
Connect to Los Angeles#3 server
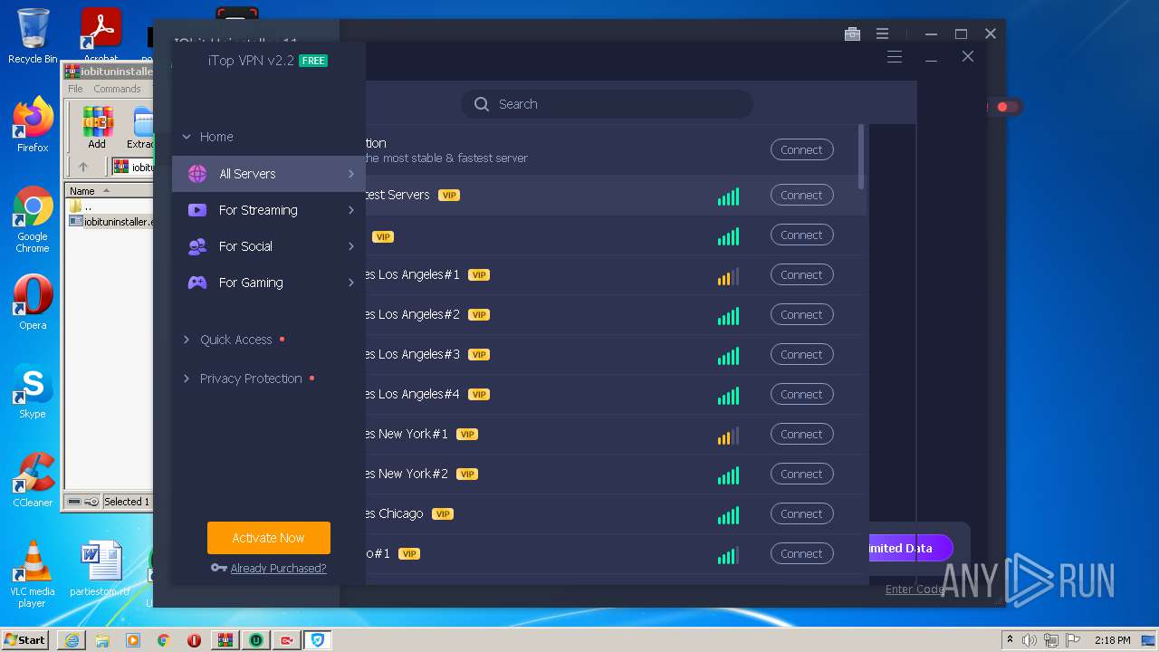pyautogui.click(x=801, y=355)
